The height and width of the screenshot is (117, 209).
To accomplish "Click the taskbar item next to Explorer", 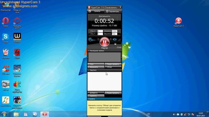I will [25, 114].
